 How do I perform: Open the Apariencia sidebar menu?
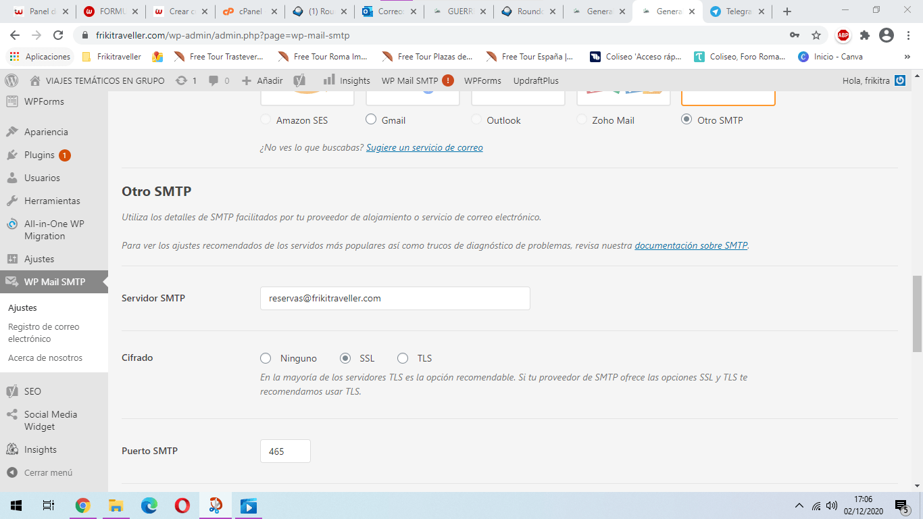54,132
